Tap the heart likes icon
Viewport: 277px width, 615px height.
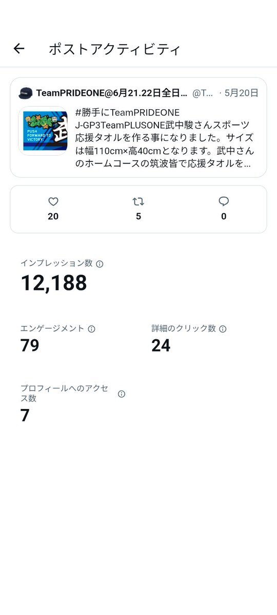[53, 201]
